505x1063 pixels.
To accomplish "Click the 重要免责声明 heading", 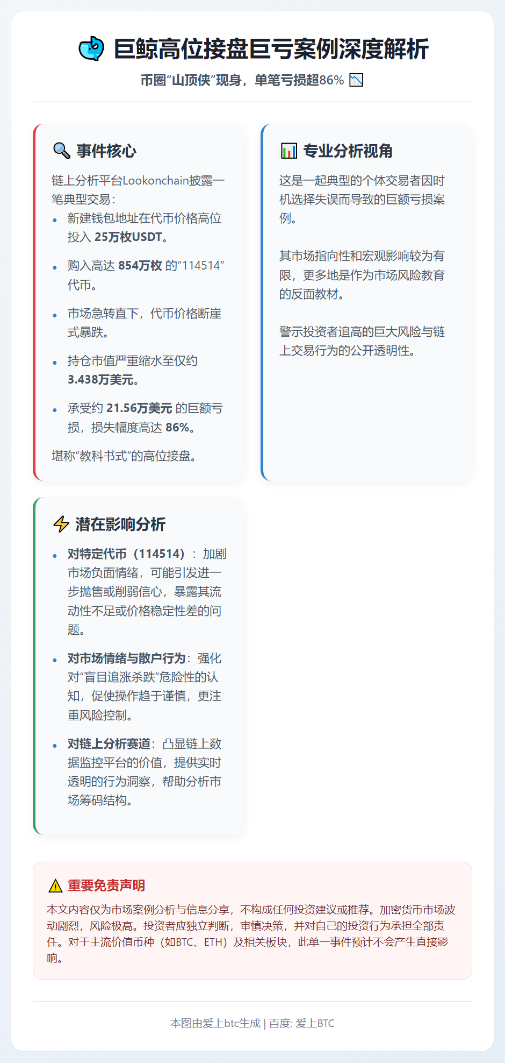I will (106, 885).
